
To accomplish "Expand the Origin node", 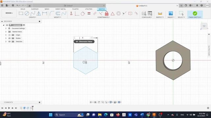I will (6, 35).
